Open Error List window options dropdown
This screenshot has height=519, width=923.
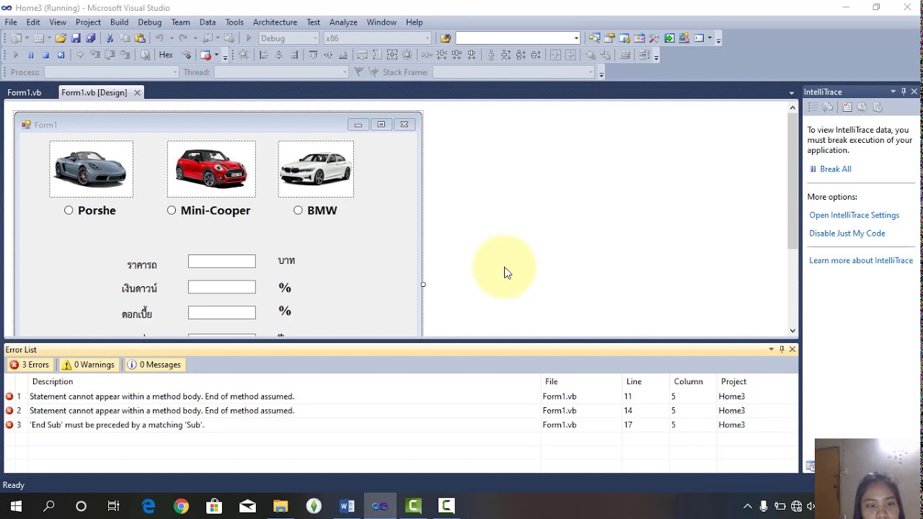[x=771, y=349]
